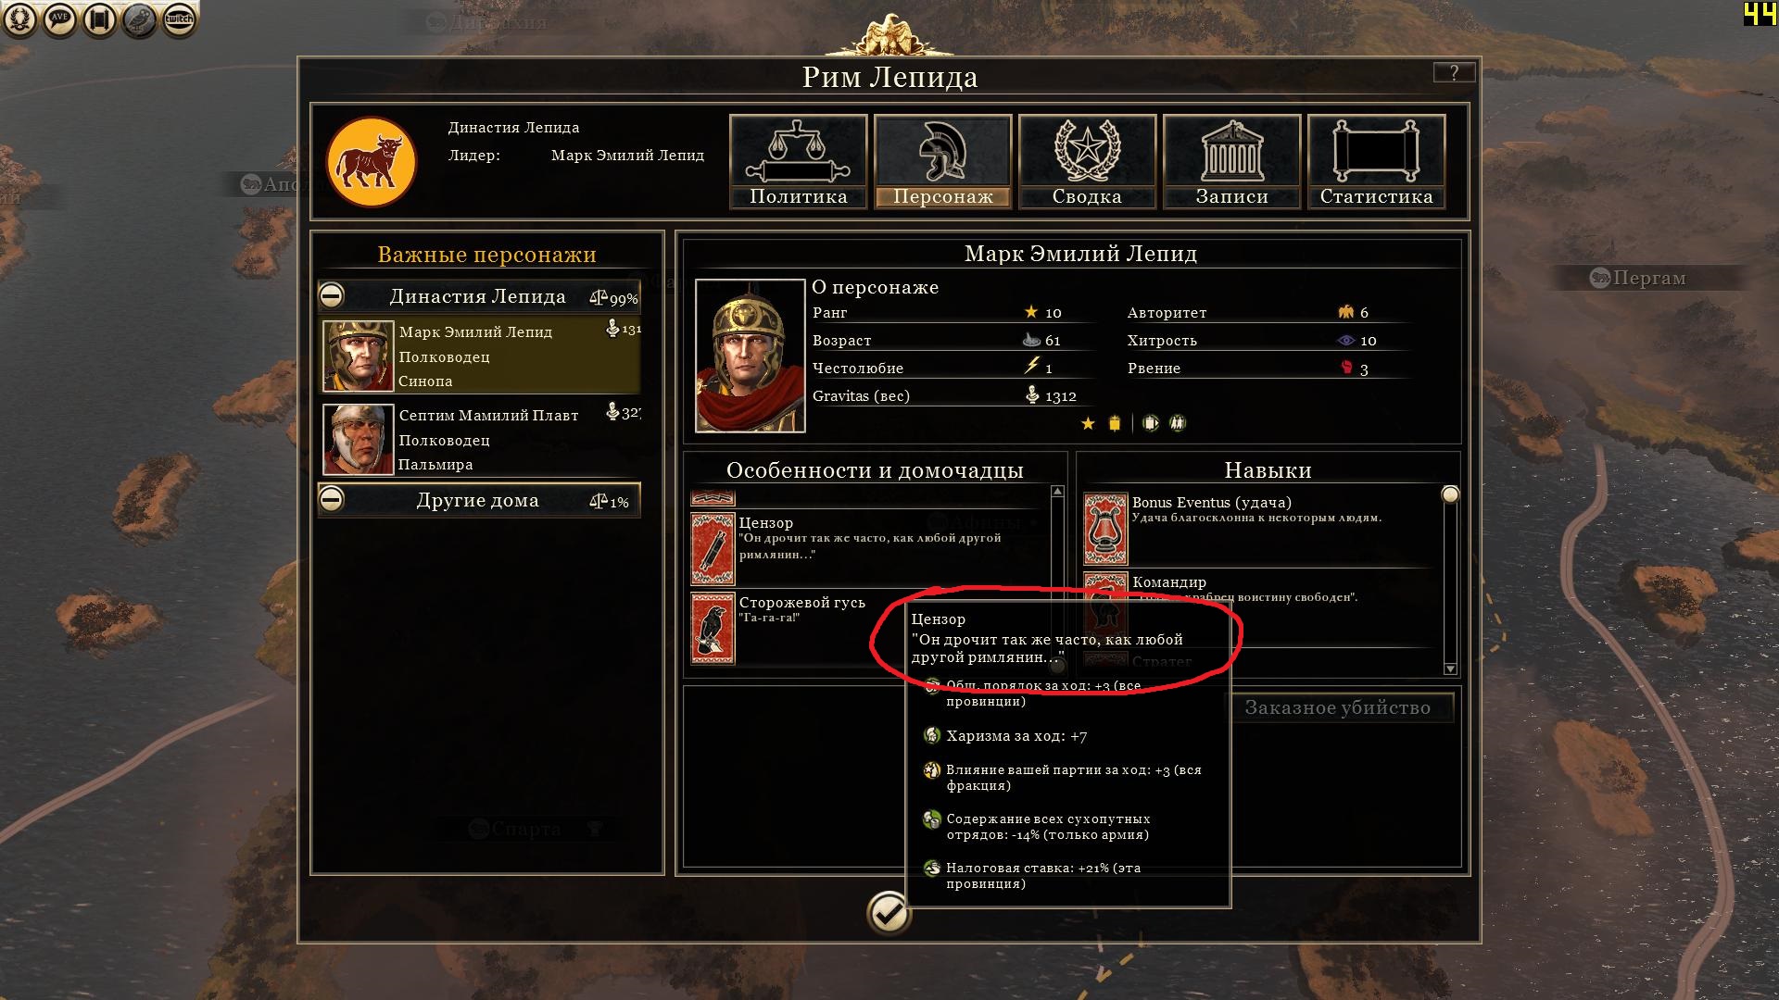The image size is (1779, 1000).
Task: Click the Twitch icon in top-left corner
Action: (x=179, y=19)
